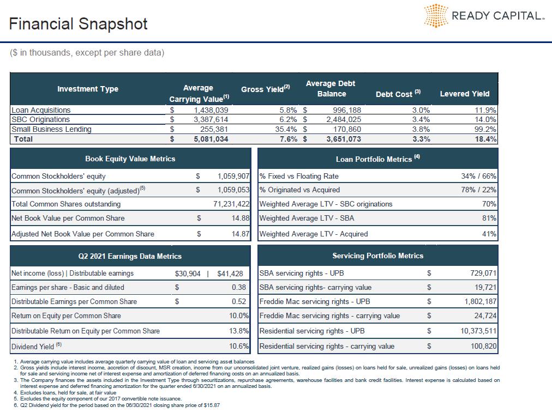Click the 0.52 Distributable Earnings per share value
Image resolution: width=552 pixels, height=413 pixels.
[239, 301]
